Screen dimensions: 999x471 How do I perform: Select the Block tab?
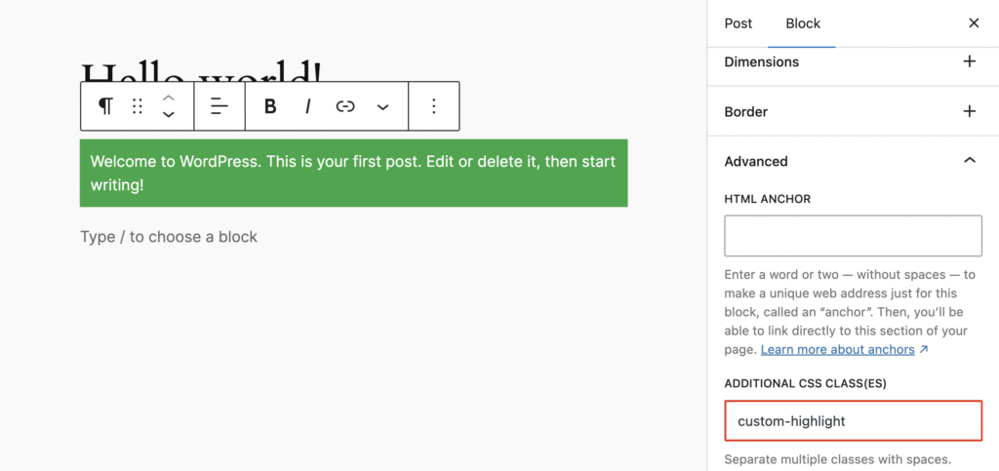coord(803,23)
